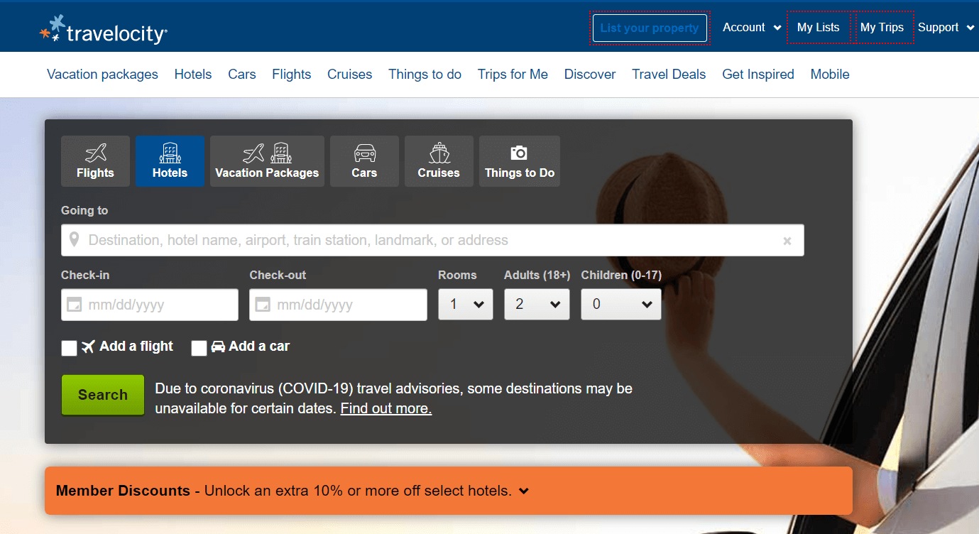The image size is (979, 534).
Task: Click the List your property button
Action: [x=650, y=28]
